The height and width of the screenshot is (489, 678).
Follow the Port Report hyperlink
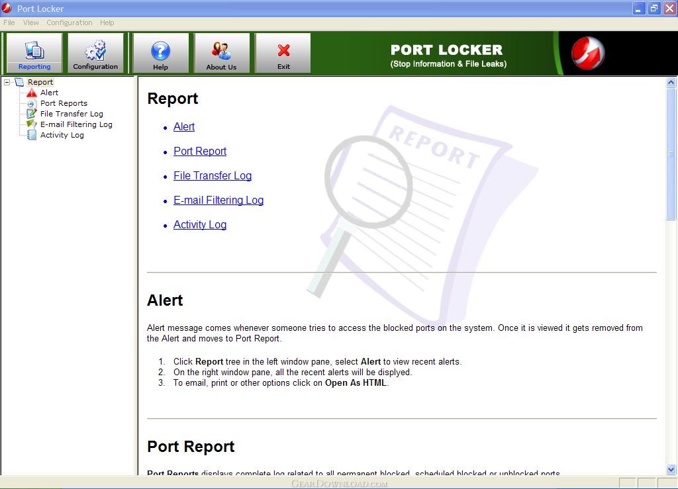point(200,151)
